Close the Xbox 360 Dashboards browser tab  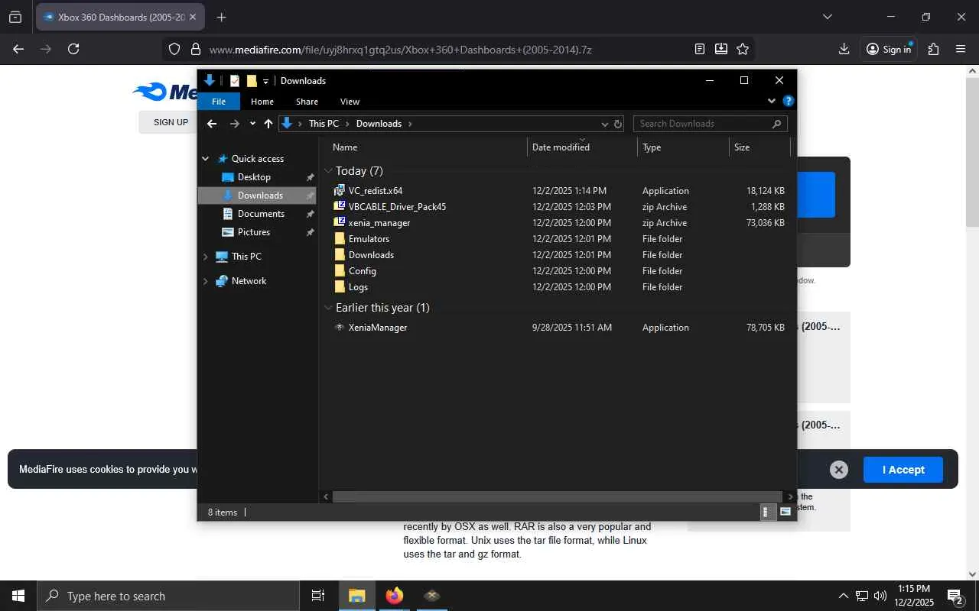192,17
